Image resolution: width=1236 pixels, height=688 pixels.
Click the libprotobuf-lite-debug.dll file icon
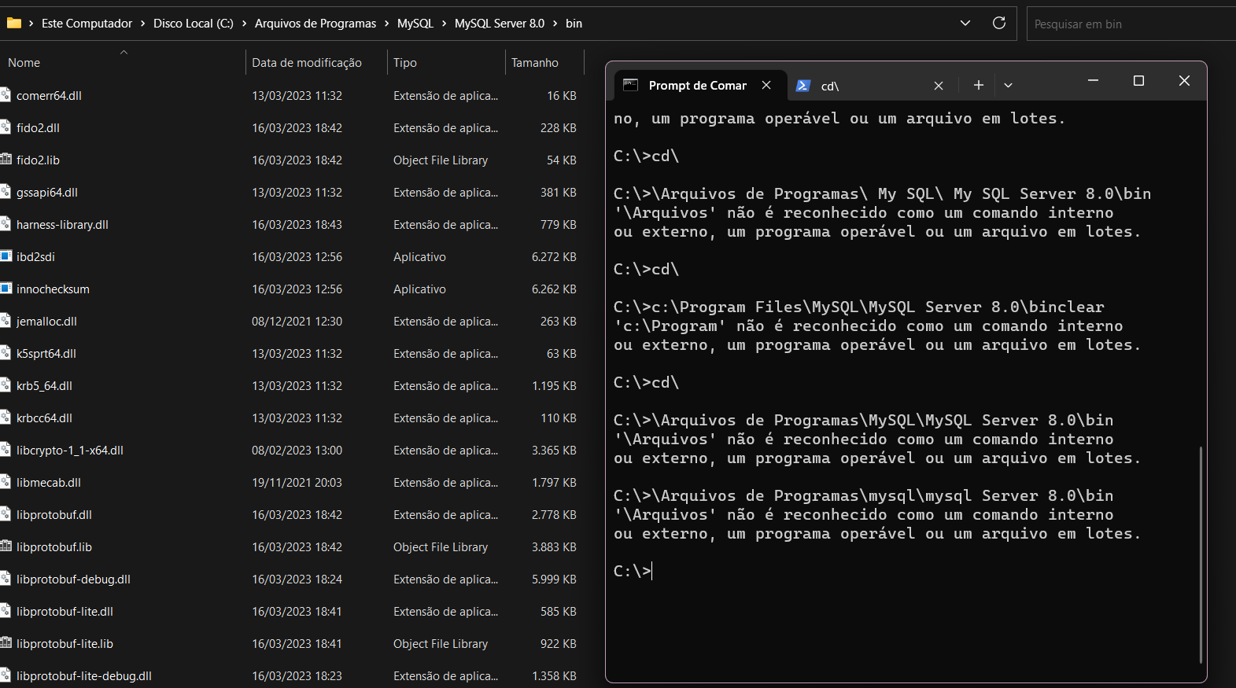[6, 675]
